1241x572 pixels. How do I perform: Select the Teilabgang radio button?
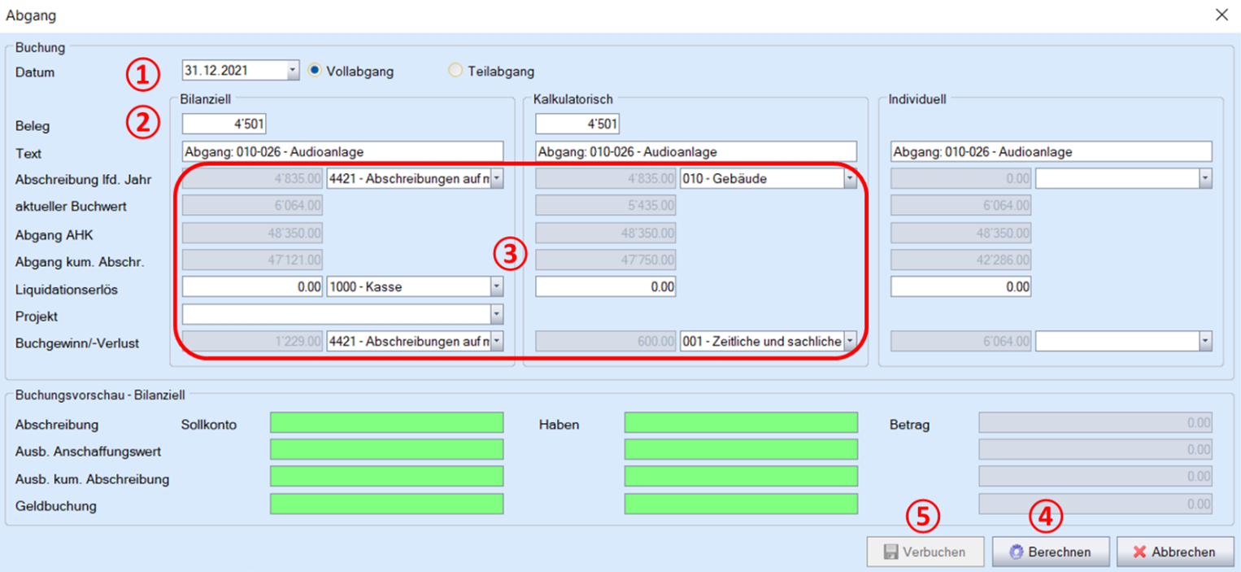(x=455, y=71)
